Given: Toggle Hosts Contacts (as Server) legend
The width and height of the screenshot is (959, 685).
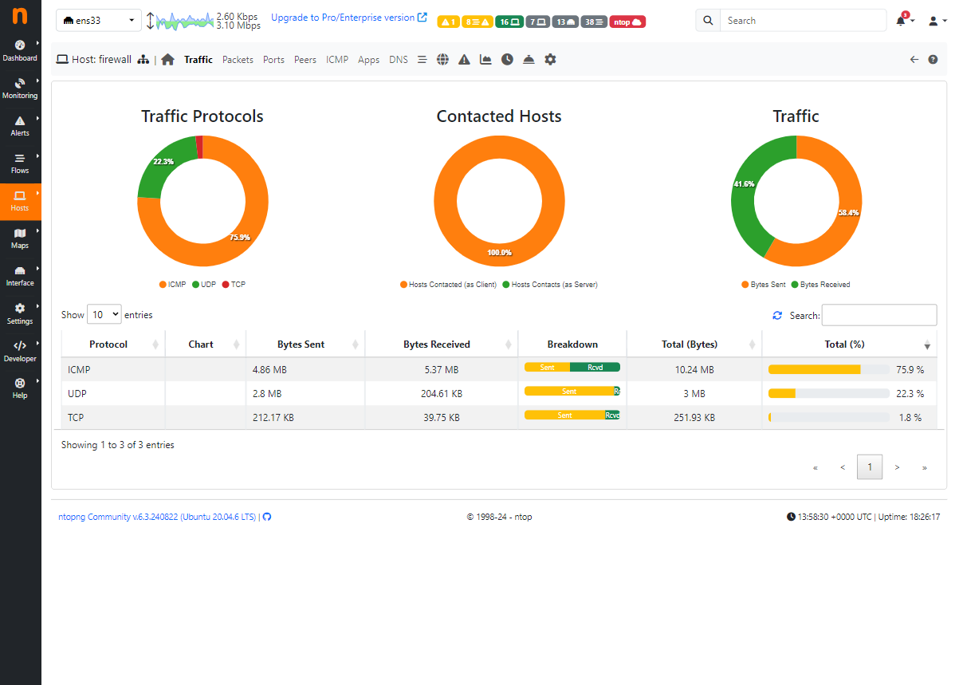Looking at the screenshot, I should pyautogui.click(x=550, y=285).
